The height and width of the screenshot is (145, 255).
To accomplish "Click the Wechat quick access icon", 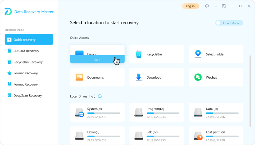I will coord(198,77).
